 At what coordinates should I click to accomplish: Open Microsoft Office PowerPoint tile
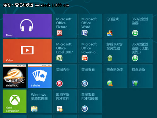90,51
